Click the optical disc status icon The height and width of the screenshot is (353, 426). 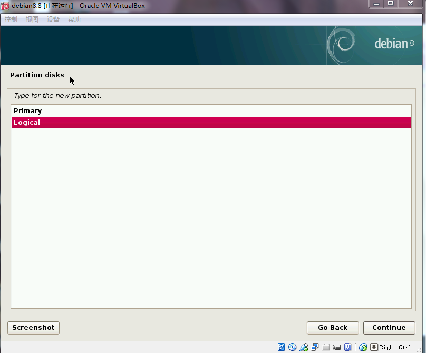[293, 347]
